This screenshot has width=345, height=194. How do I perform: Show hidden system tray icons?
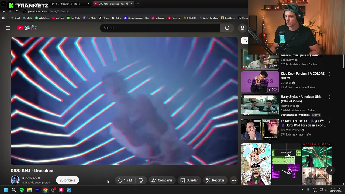(x=302, y=190)
